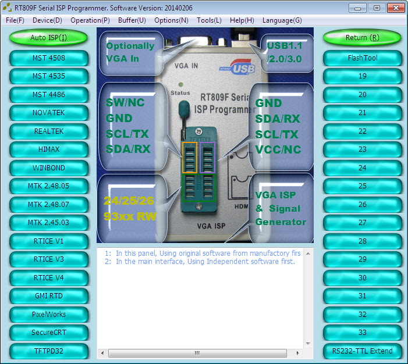The image size is (408, 364).
Task: Close the RT809F programmer window
Action: tap(396, 8)
